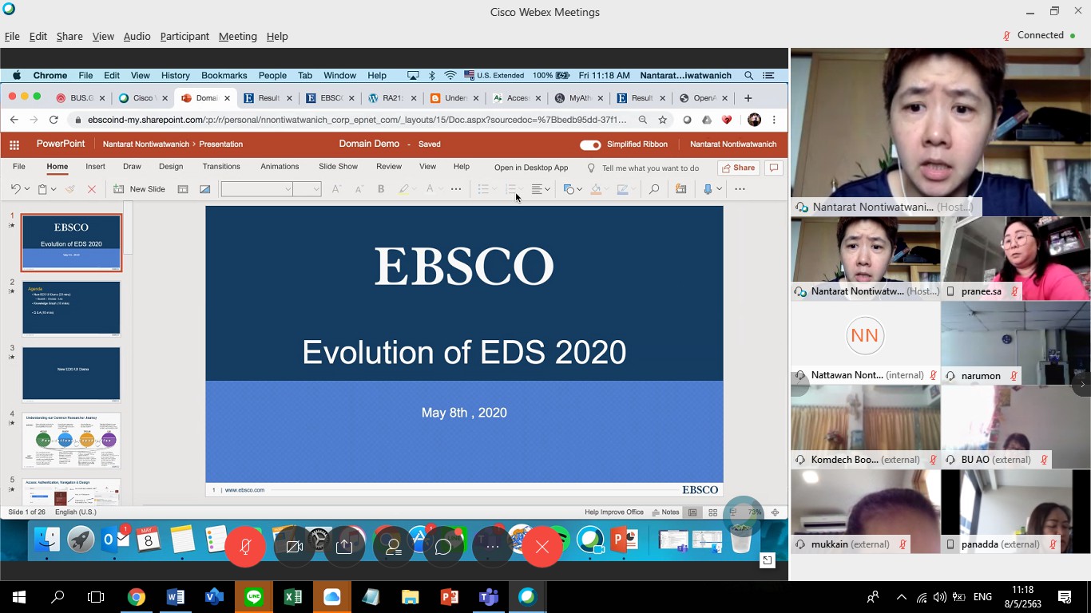Click the Share button in PowerPoint
Viewport: 1091px width, 613px height.
[x=738, y=168]
